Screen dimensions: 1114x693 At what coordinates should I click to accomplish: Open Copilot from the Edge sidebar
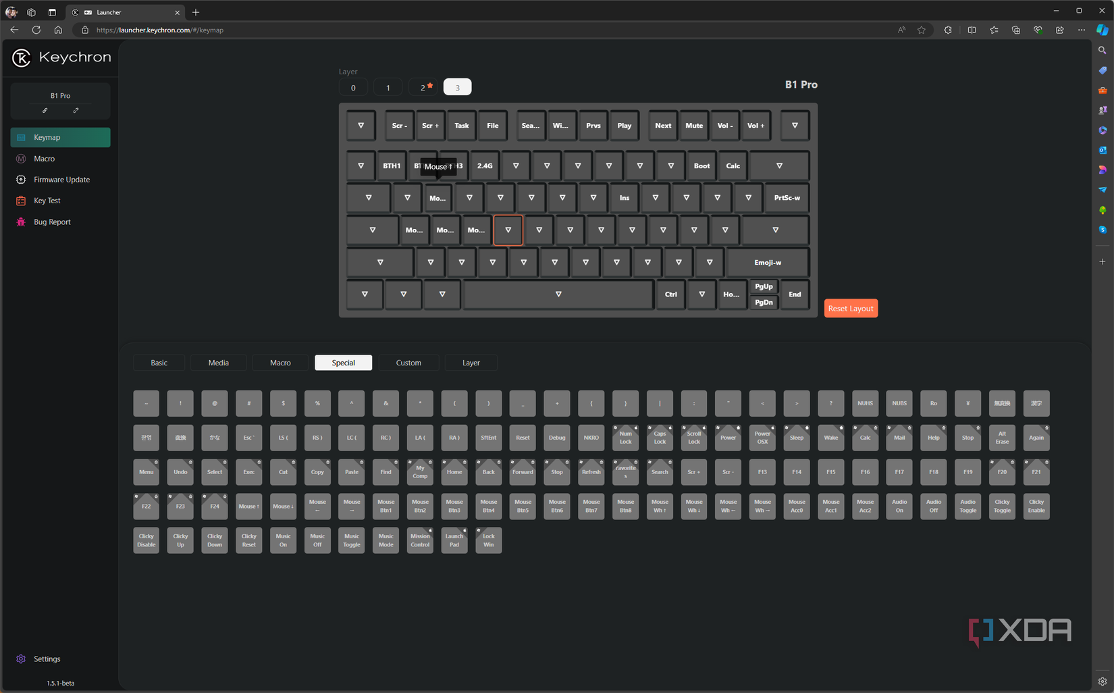(x=1102, y=29)
